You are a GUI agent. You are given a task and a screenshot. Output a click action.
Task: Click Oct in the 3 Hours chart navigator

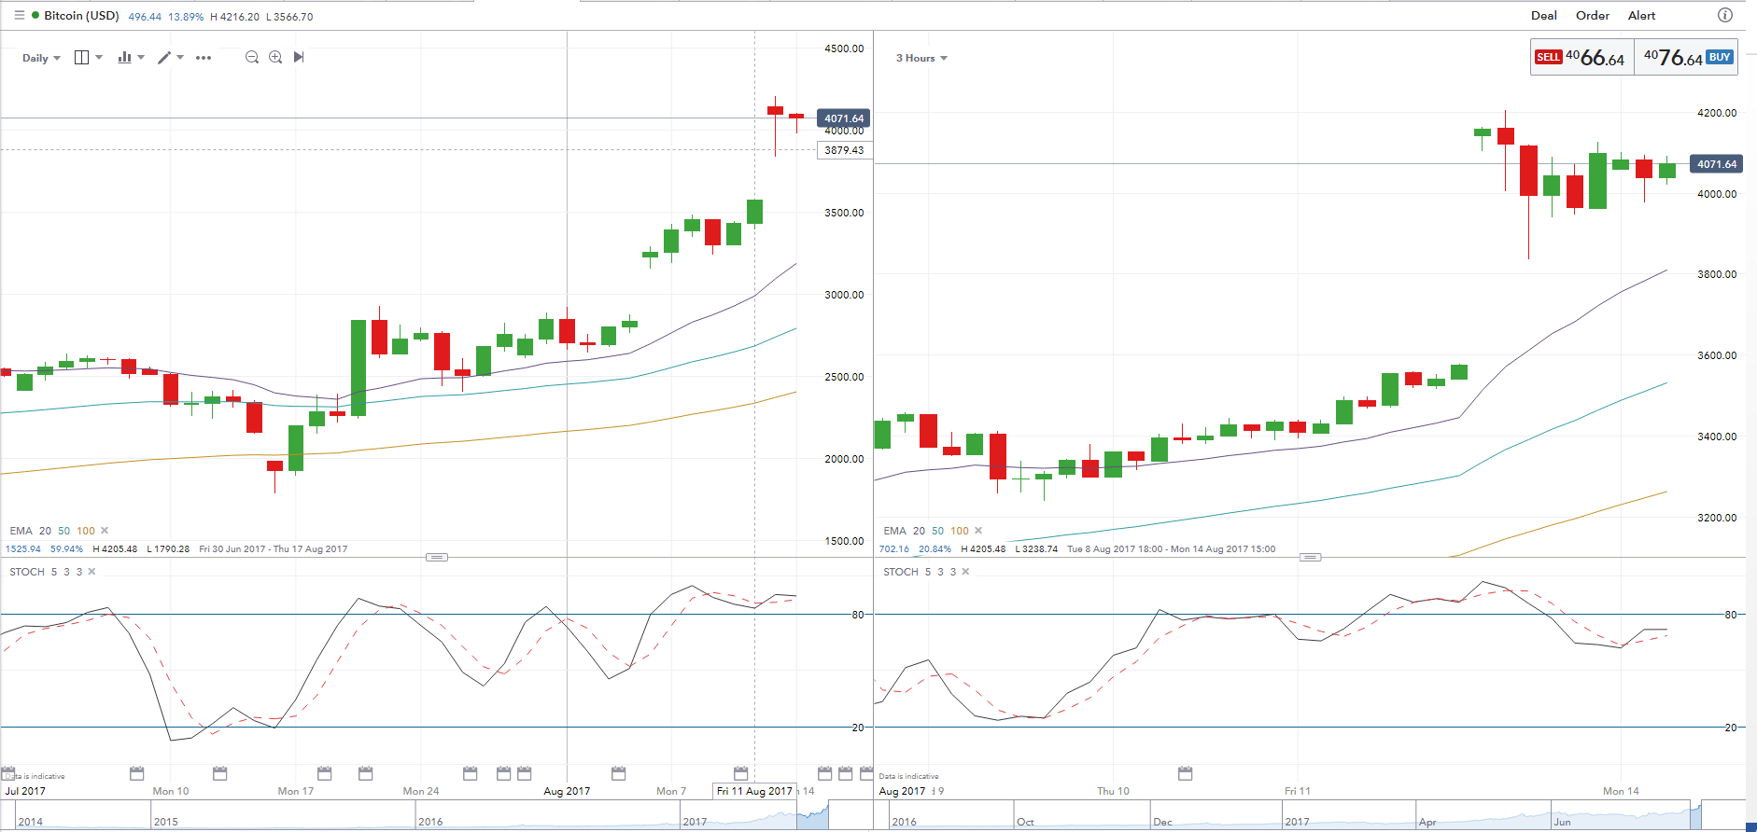click(x=1025, y=822)
